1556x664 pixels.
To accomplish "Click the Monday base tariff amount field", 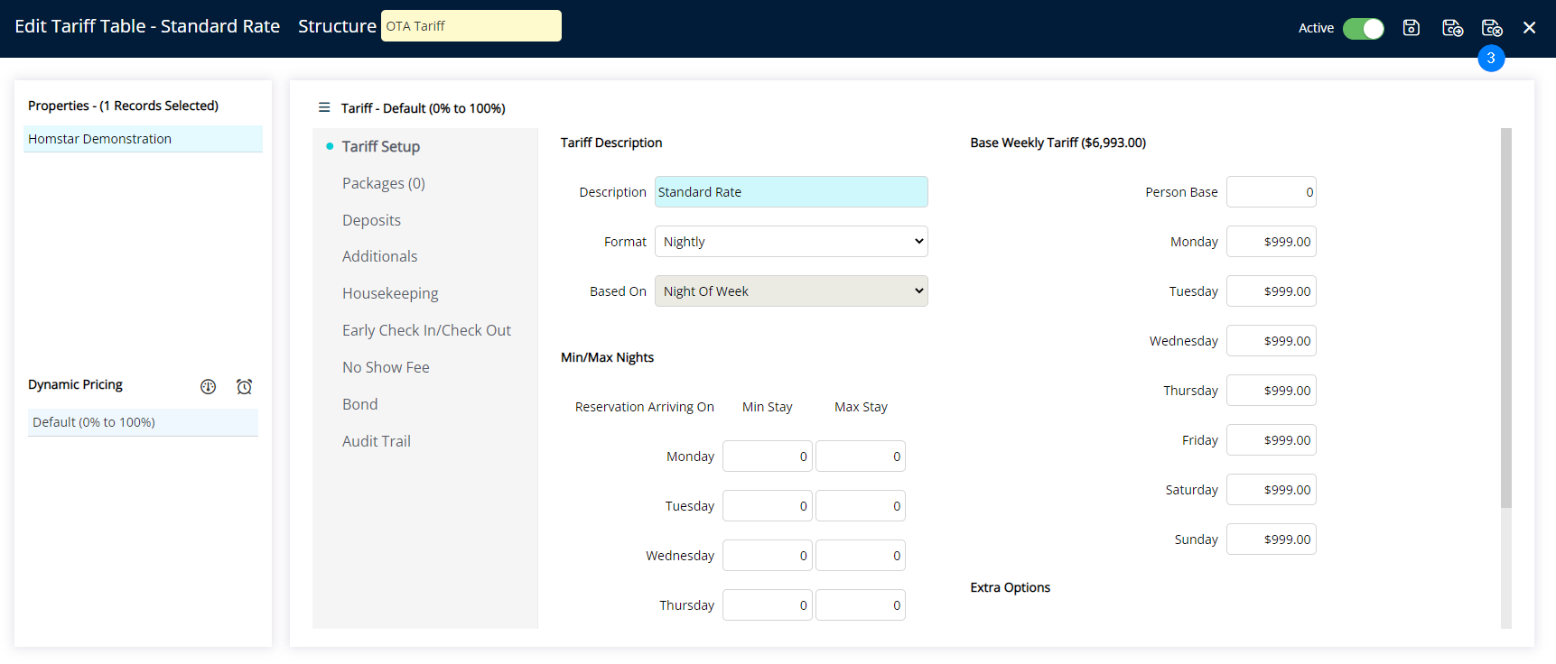I will 1270,242.
